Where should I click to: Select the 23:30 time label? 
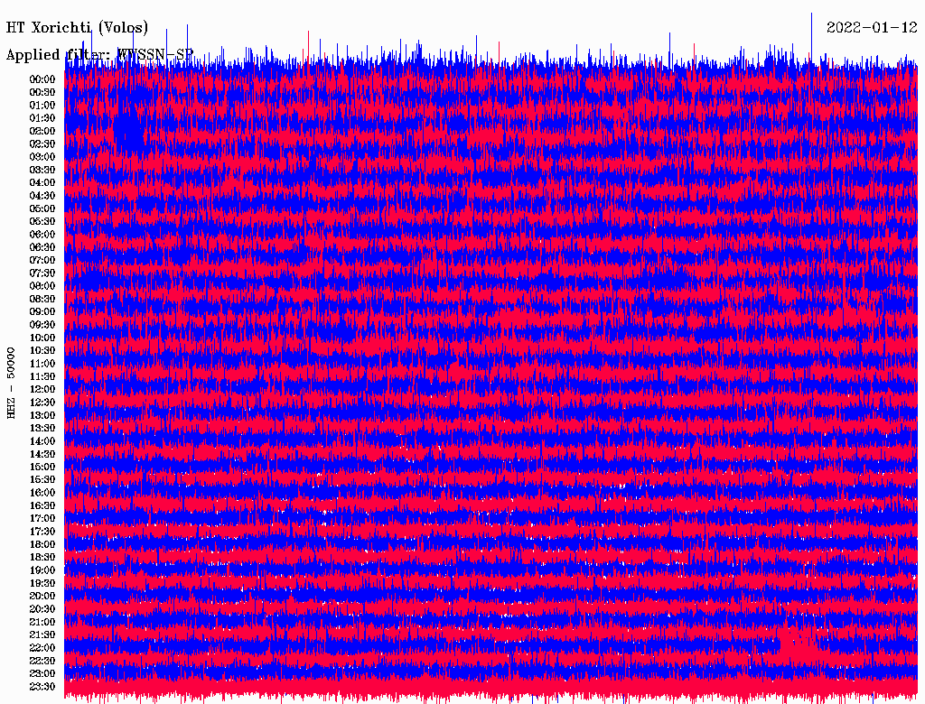click(42, 687)
